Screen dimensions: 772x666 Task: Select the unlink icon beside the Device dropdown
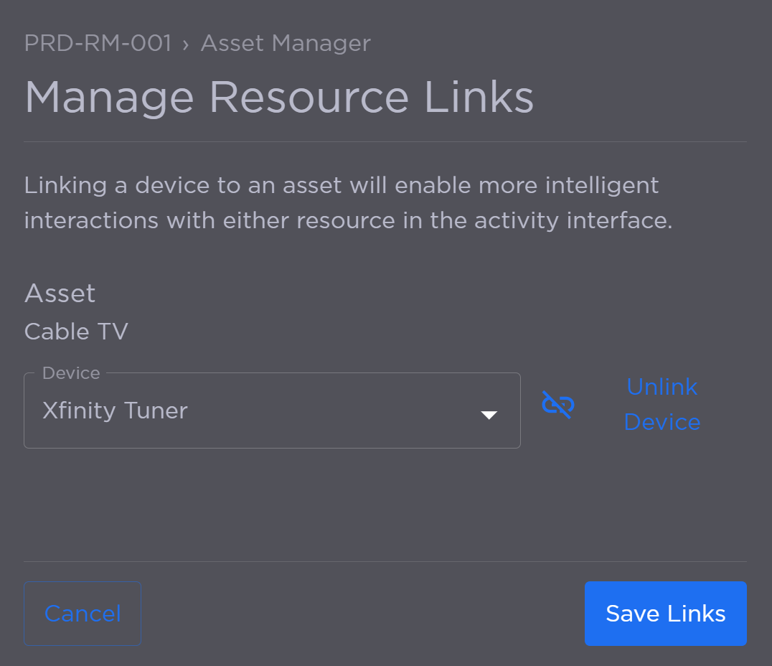[558, 404]
